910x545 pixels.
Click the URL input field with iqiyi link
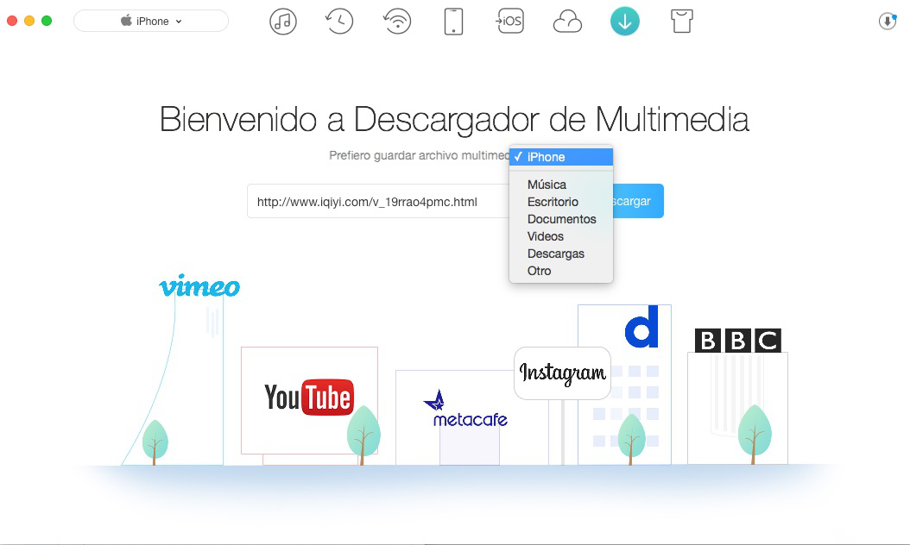pyautogui.click(x=378, y=201)
